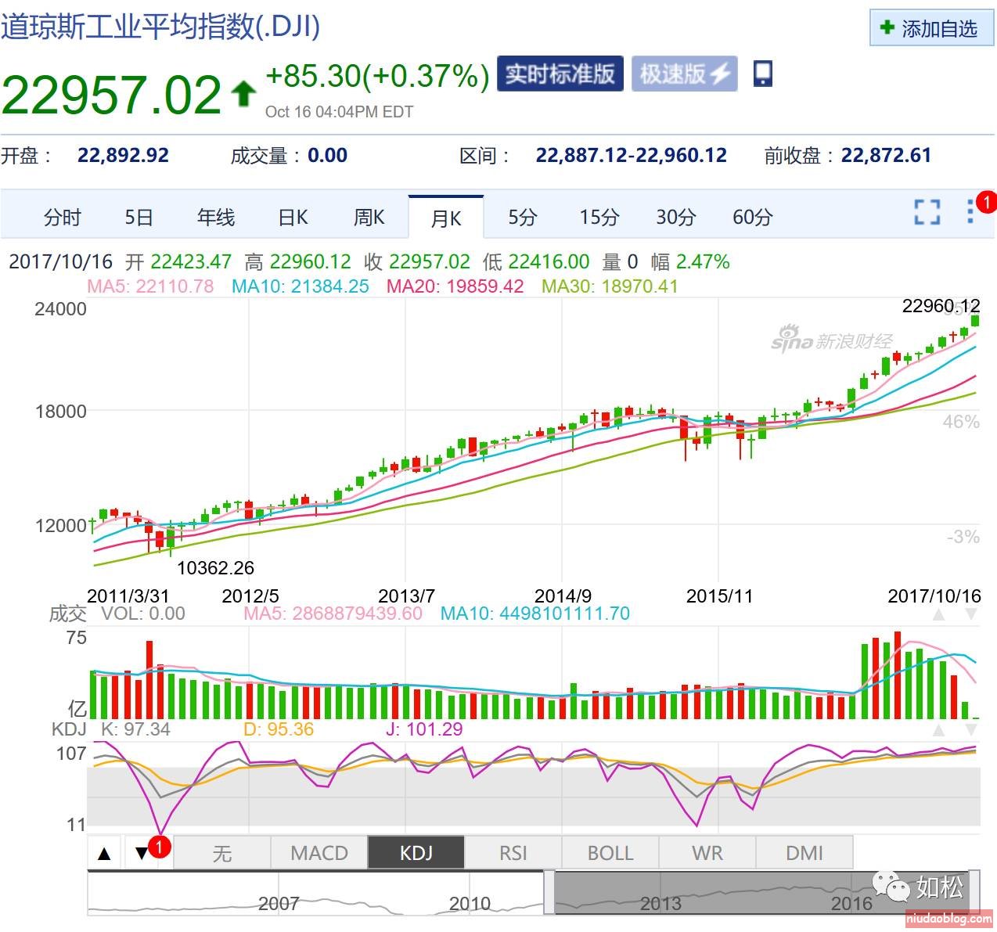Screen dimensions: 997x932
Task: Open the mobile phone version icon
Action: [x=762, y=74]
